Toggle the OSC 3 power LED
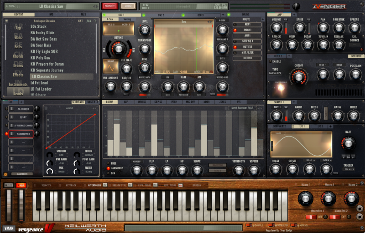This screenshot has width=365, height=233. [183, 15]
